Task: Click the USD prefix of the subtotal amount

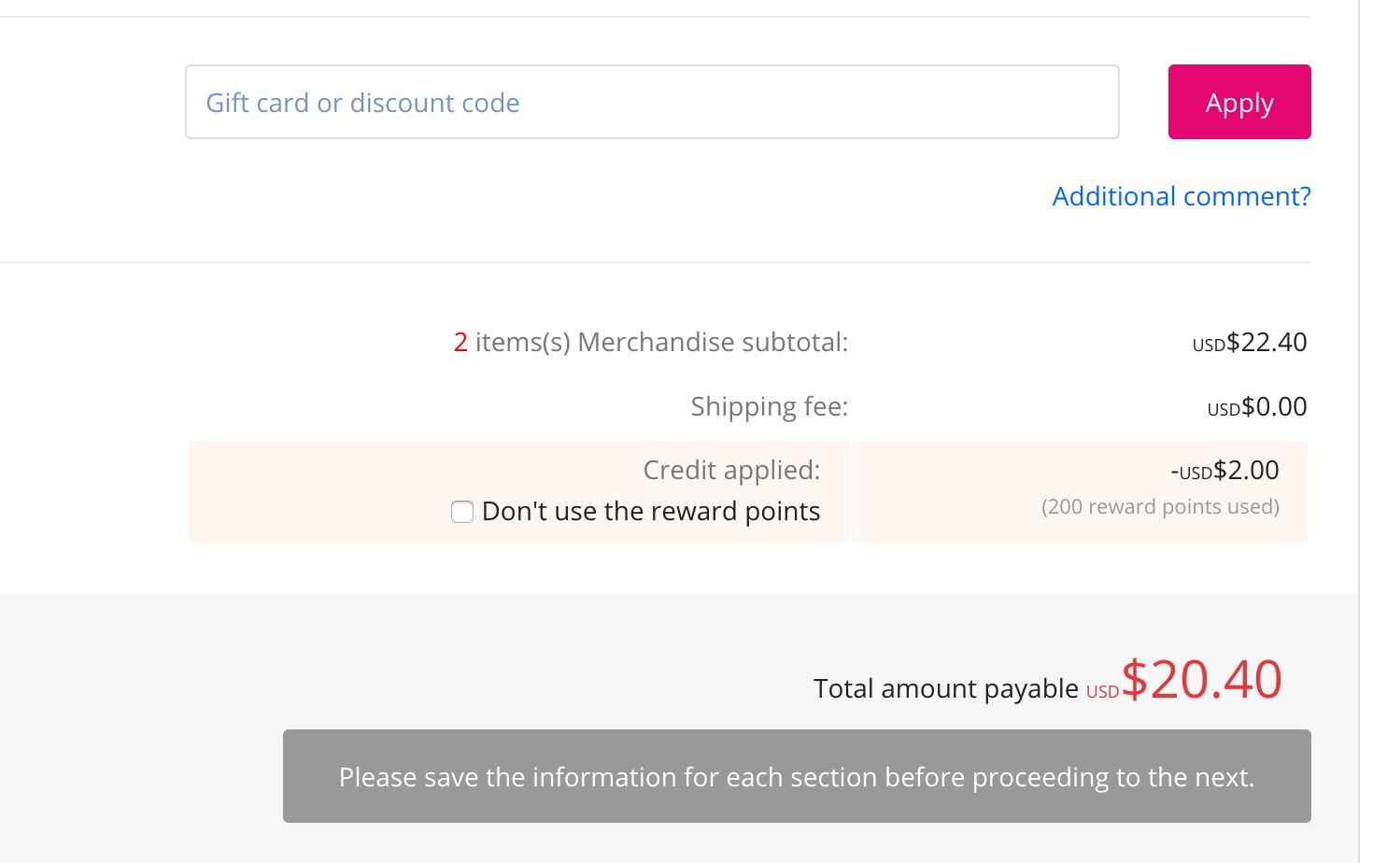Action: tap(1209, 346)
